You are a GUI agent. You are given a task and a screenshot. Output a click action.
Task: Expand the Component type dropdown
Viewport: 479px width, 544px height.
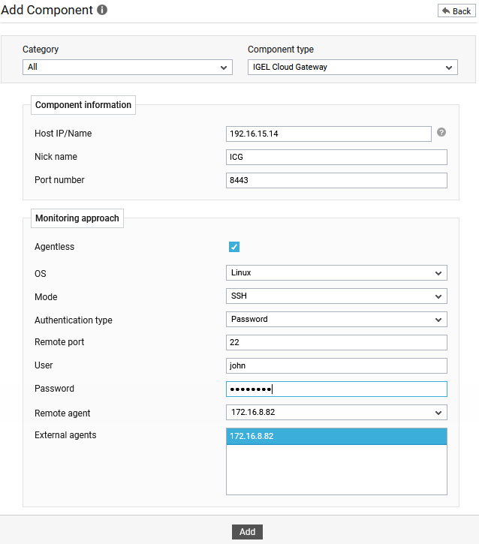click(x=353, y=67)
